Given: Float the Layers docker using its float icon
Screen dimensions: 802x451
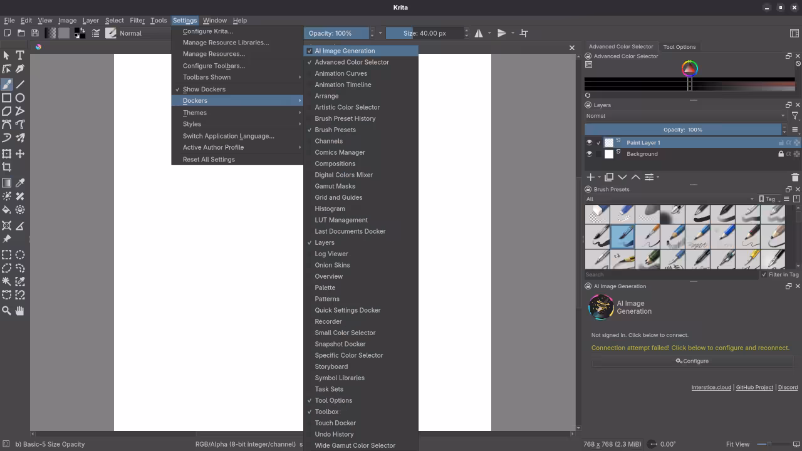Looking at the screenshot, I should point(788,105).
